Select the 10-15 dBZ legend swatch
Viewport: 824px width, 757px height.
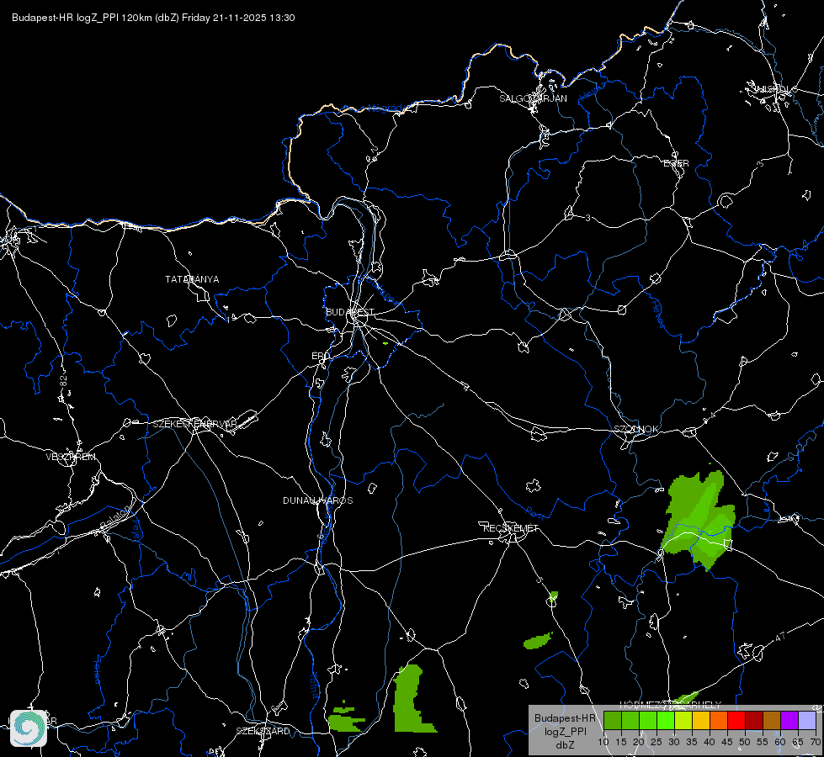(612, 721)
